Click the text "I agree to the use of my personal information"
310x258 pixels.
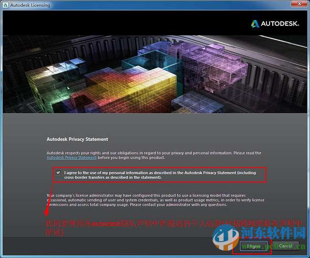(106, 173)
